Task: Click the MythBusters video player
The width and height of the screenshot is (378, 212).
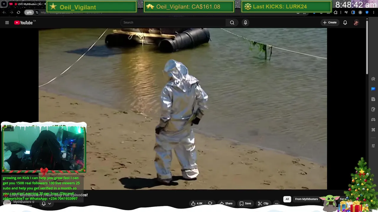Action: click(183, 109)
